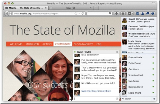This screenshot has width=160, height=104.
Task: Click Carl Vance's avatar thumbnail
Action: click(x=125, y=69)
